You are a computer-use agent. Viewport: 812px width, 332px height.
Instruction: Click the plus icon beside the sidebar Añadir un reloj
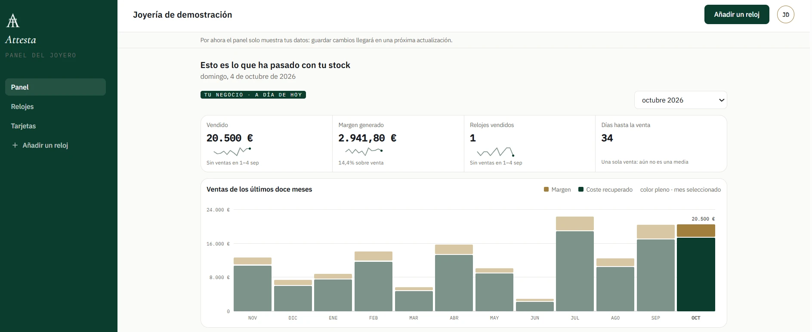click(x=15, y=145)
